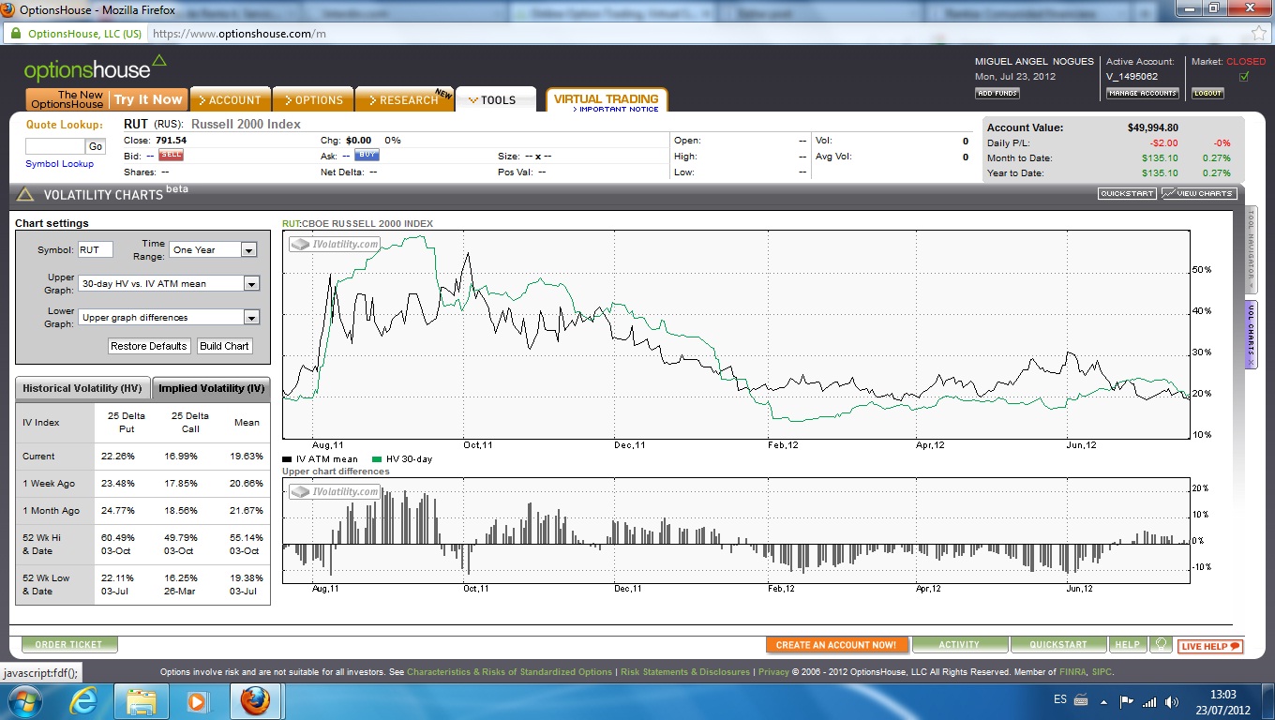The width and height of the screenshot is (1275, 720).
Task: Click the Quote Lookup input field
Action: click(54, 146)
